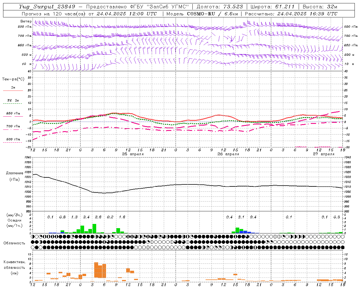The height and width of the screenshot is (287, 359).
Task: Select the 2.6 three-hour precipitation value
Action: [98, 217]
